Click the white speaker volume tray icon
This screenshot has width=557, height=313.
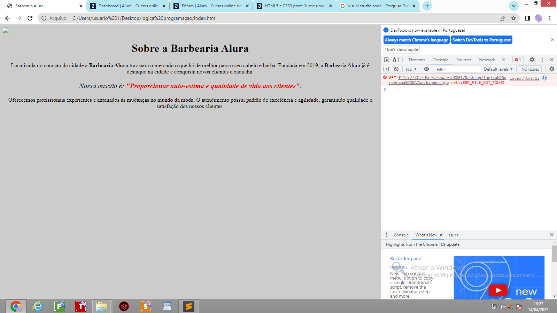(502, 307)
